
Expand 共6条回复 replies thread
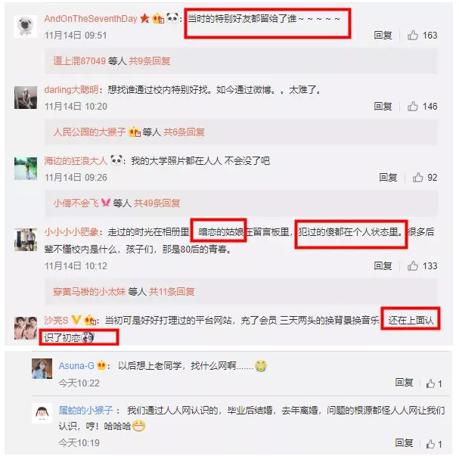point(184,132)
